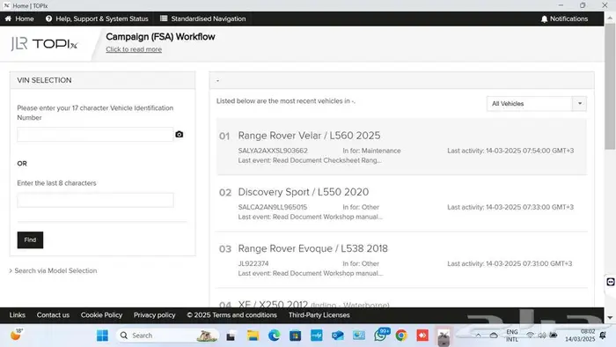Open Privacy policy footer link

(x=154, y=315)
